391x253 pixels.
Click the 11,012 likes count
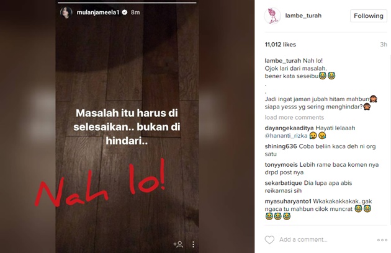pos(281,45)
